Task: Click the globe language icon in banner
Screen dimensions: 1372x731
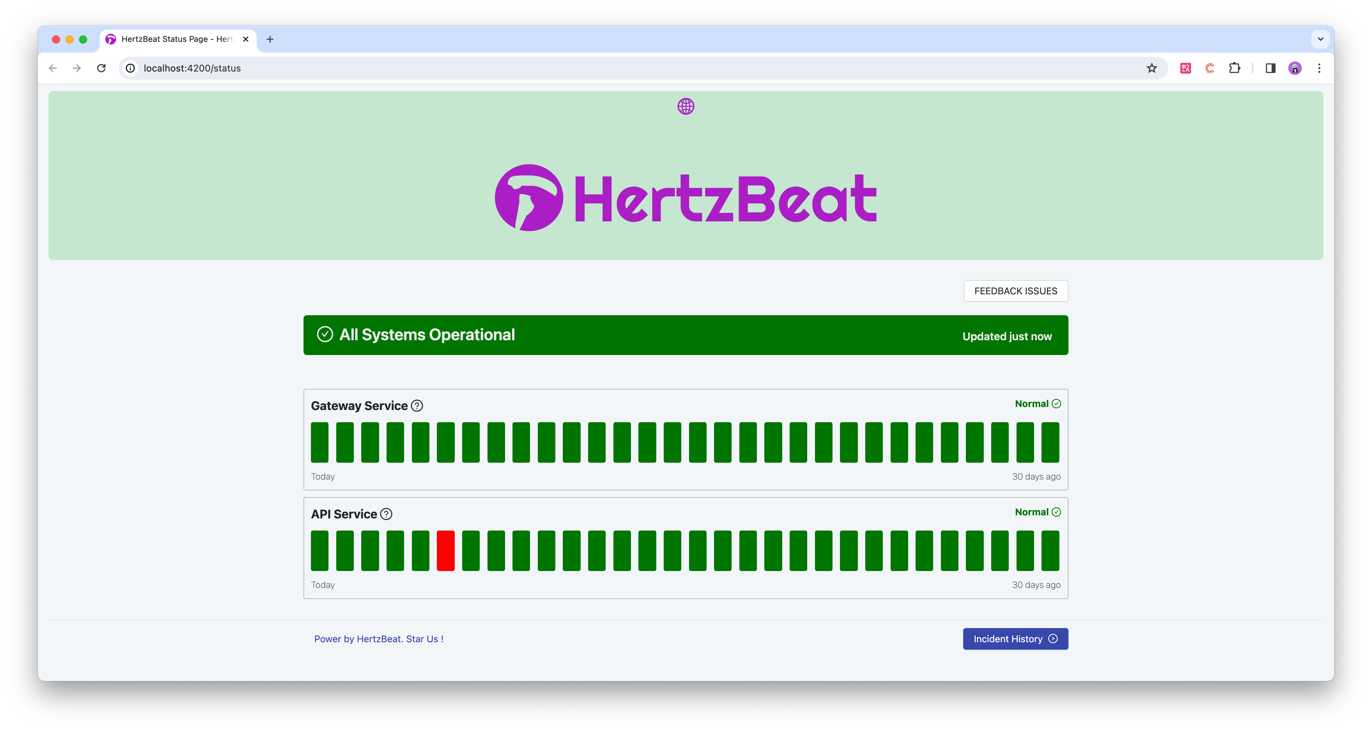Action: [x=685, y=107]
